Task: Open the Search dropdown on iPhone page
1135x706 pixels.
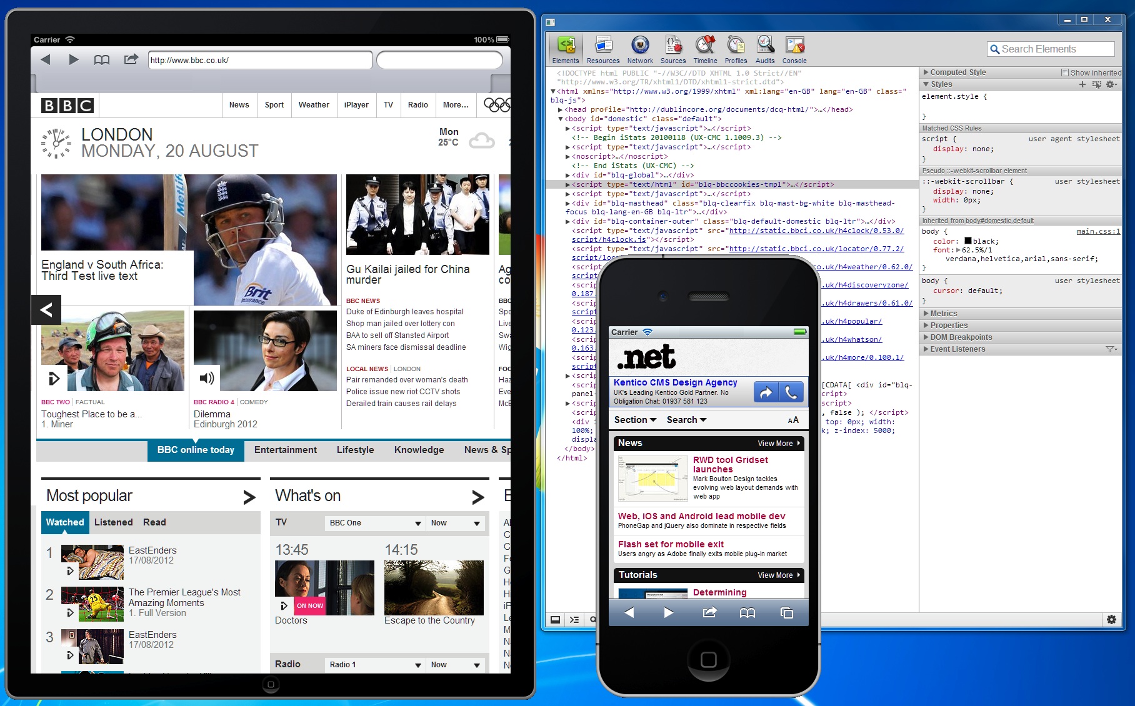Action: [686, 420]
